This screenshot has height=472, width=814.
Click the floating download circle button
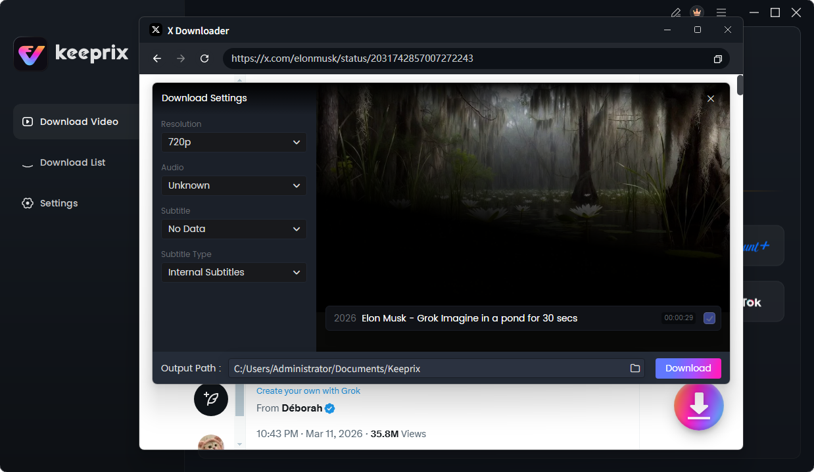coord(698,406)
